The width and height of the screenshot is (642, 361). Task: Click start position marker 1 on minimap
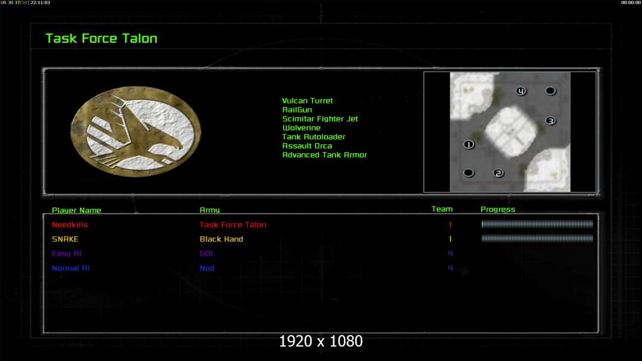[x=469, y=144]
